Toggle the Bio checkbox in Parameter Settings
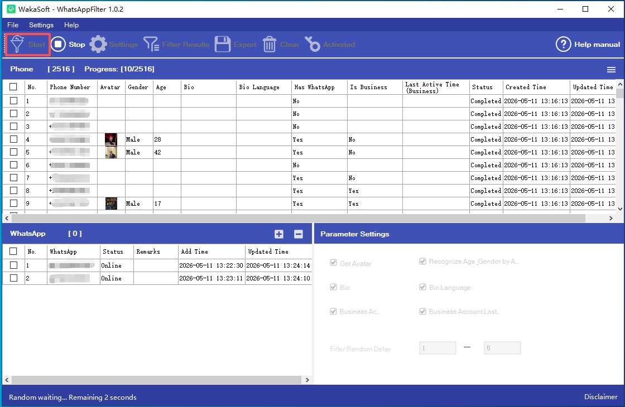 [x=334, y=287]
